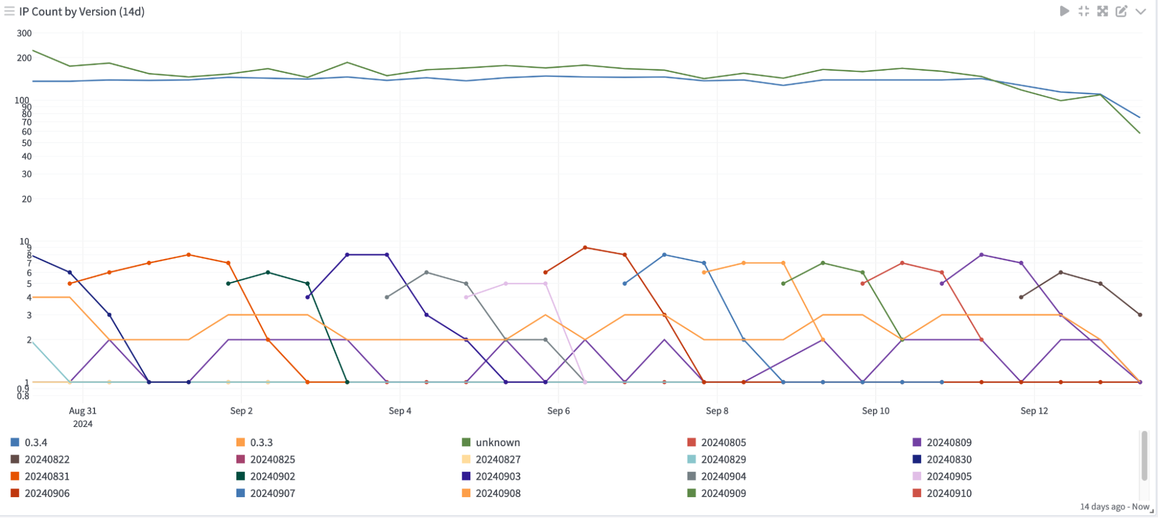Open the edit panel pencil icon

point(1122,11)
